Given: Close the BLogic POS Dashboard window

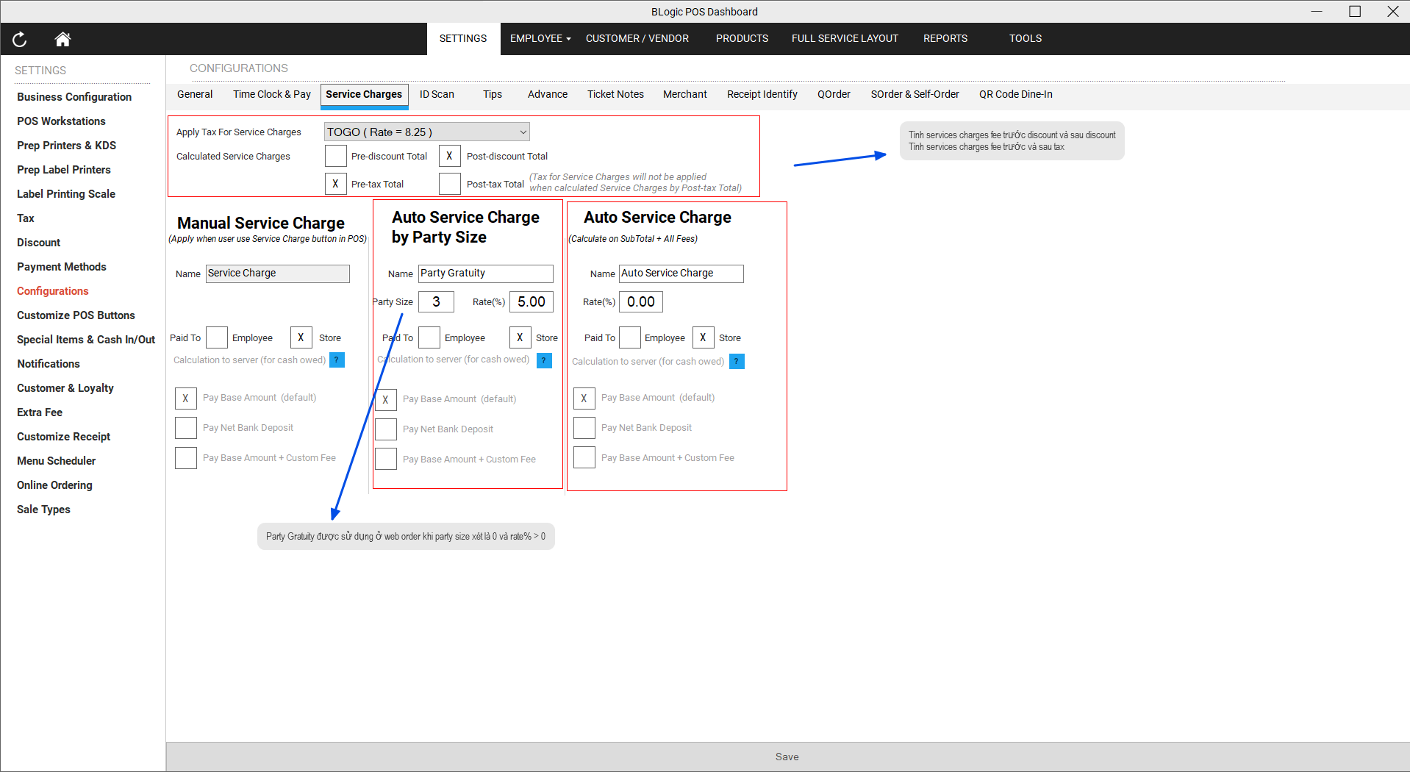Looking at the screenshot, I should click(1392, 12).
